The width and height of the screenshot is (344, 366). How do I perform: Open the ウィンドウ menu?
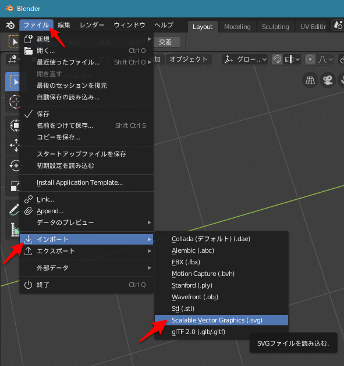pos(129,25)
